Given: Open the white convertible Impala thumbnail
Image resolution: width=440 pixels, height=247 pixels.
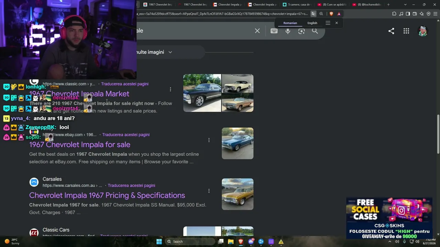Looking at the screenshot, I should point(238,83).
